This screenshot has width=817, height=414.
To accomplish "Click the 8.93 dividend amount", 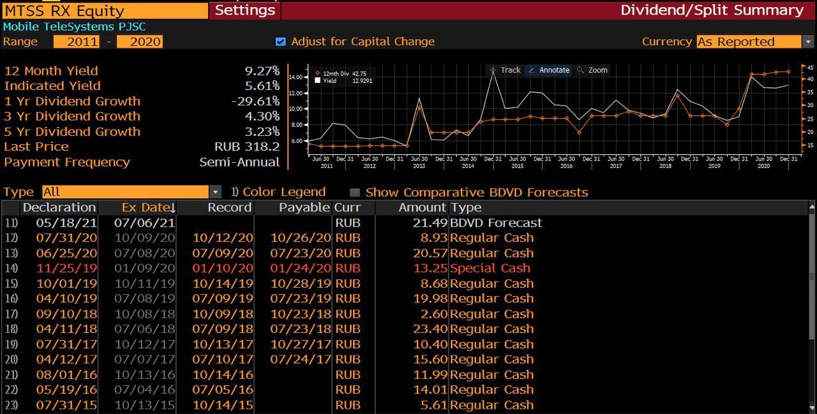I will [434, 238].
